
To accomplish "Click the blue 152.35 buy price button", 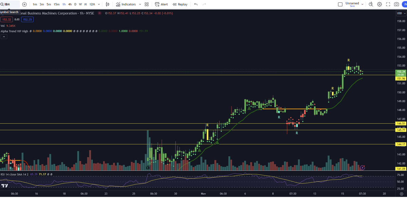I will coord(27,20).
